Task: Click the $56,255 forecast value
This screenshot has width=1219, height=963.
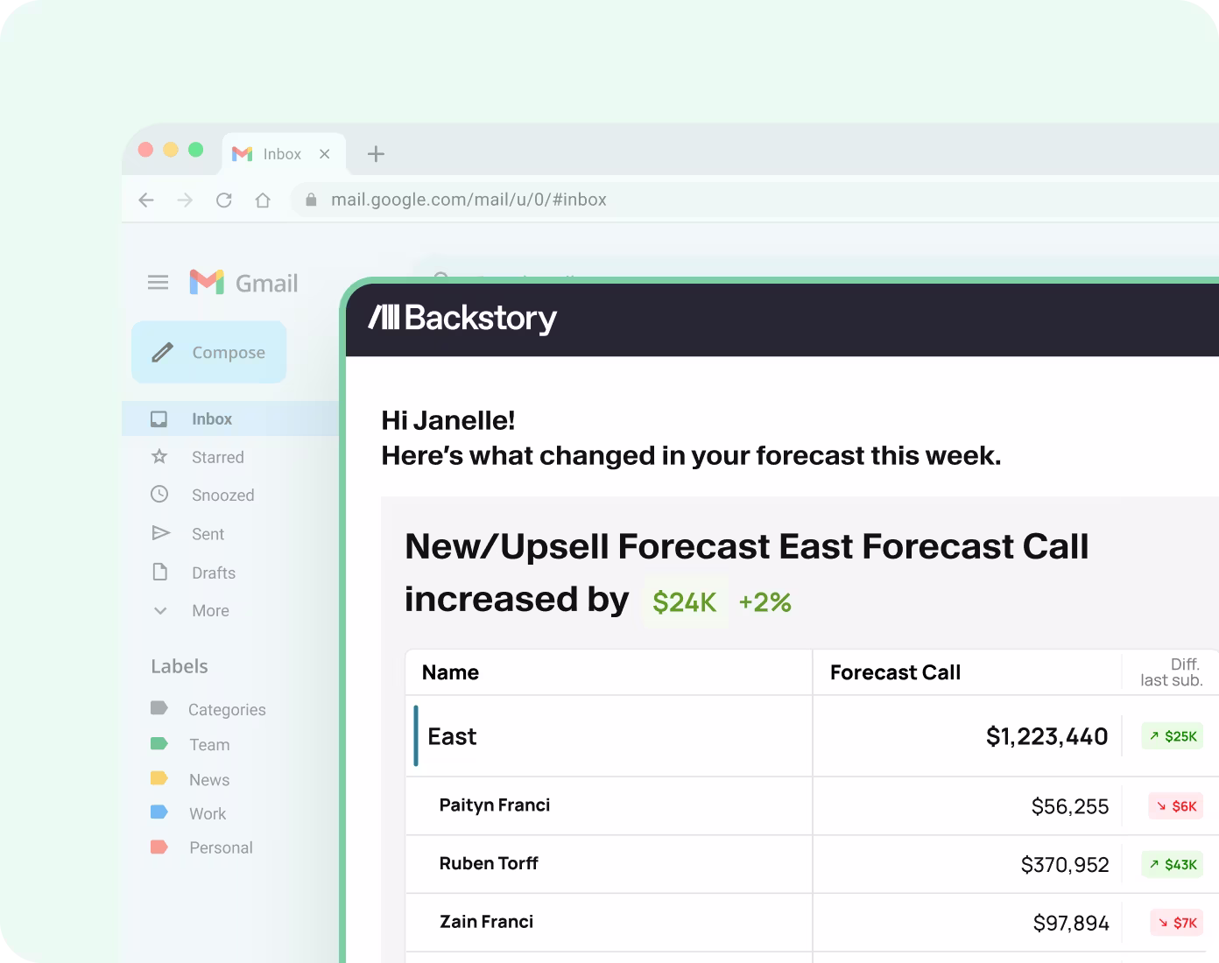Action: (1070, 806)
